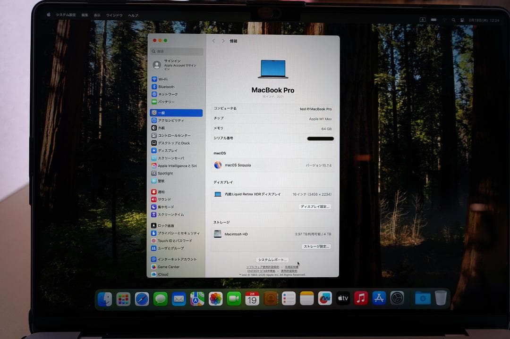Open the Trash from the Dock
This screenshot has width=510, height=339.
[440, 297]
